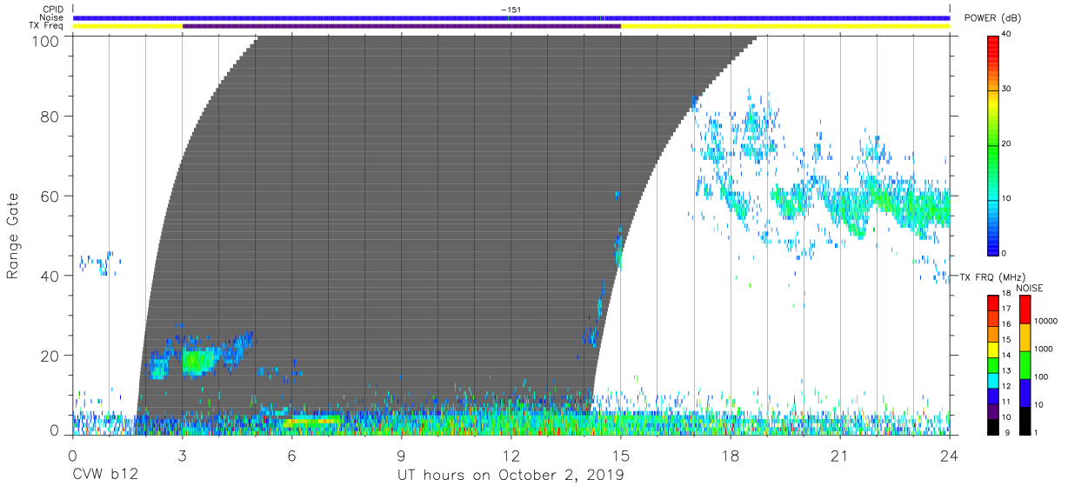Click the 15 tick on TX FRQ legend
The image size is (1068, 493).
coord(1007,340)
